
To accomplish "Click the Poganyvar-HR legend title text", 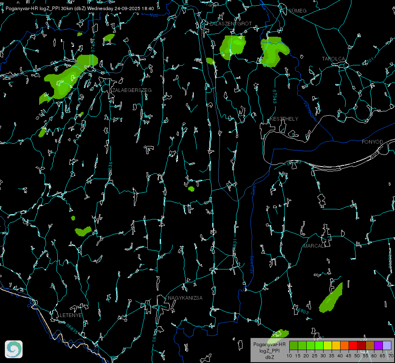I will pos(269,344).
